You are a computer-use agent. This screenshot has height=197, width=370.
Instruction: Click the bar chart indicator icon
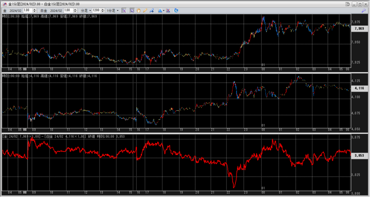click(x=159, y=10)
